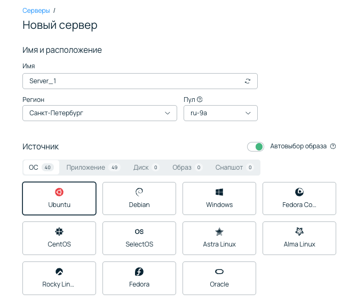Switch to the Образ tab
Image resolution: width=341 pixels, height=302 pixels.
click(x=187, y=168)
